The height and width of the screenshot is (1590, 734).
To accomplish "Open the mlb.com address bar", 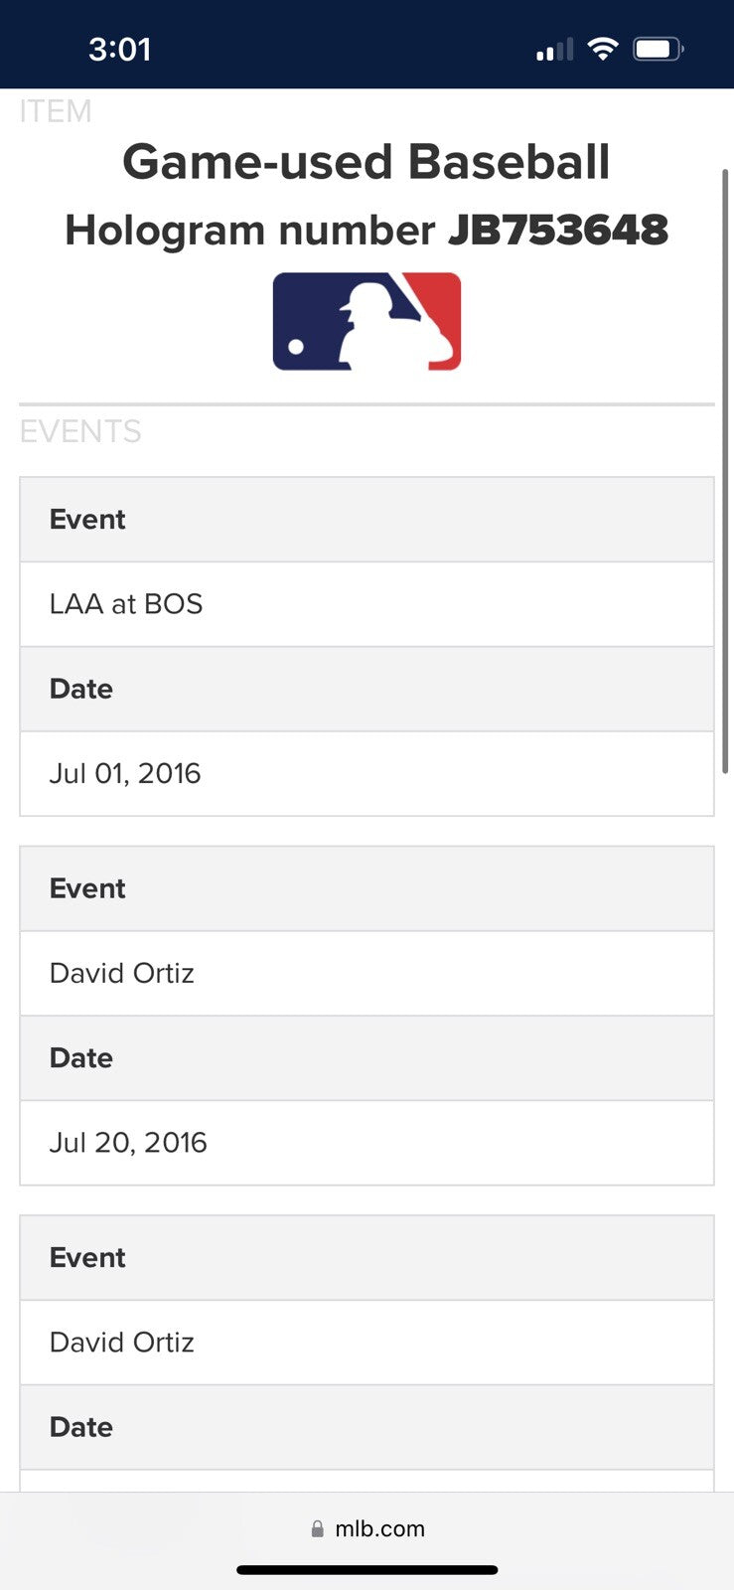I will pyautogui.click(x=379, y=1528).
